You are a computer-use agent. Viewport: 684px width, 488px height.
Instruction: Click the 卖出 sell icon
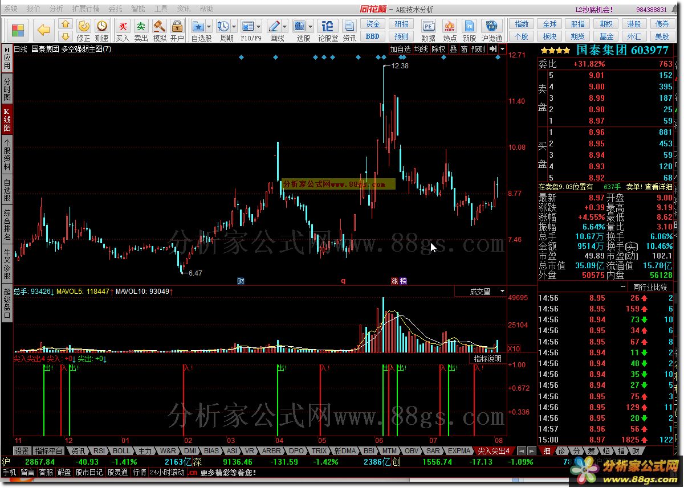(141, 26)
